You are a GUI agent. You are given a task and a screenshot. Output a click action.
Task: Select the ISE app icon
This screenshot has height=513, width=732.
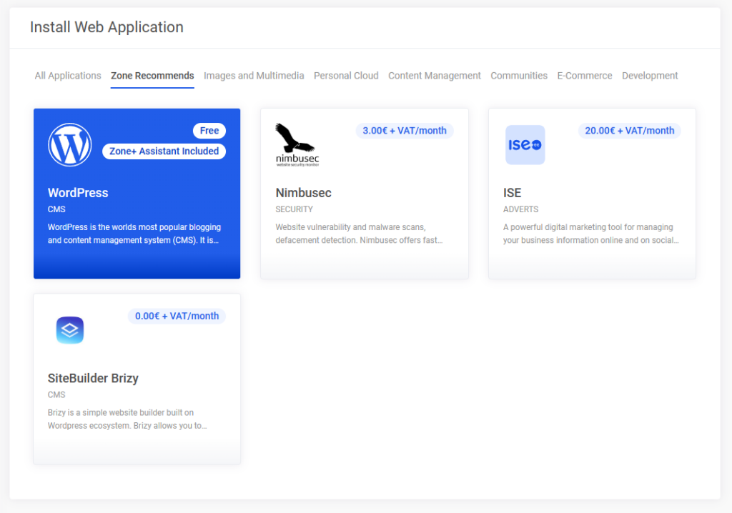pyautogui.click(x=525, y=144)
